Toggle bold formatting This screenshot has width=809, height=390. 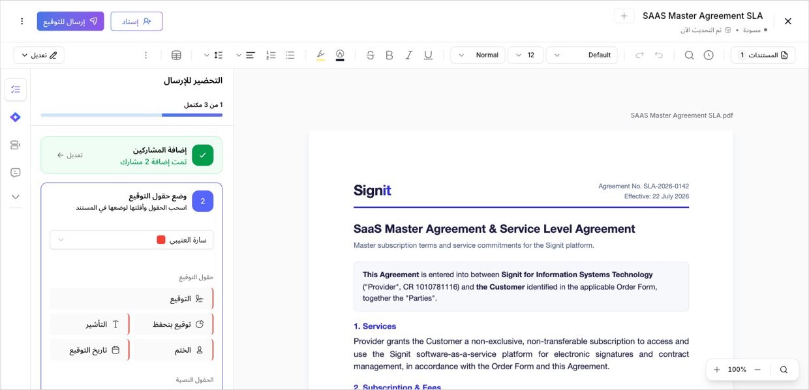(389, 55)
